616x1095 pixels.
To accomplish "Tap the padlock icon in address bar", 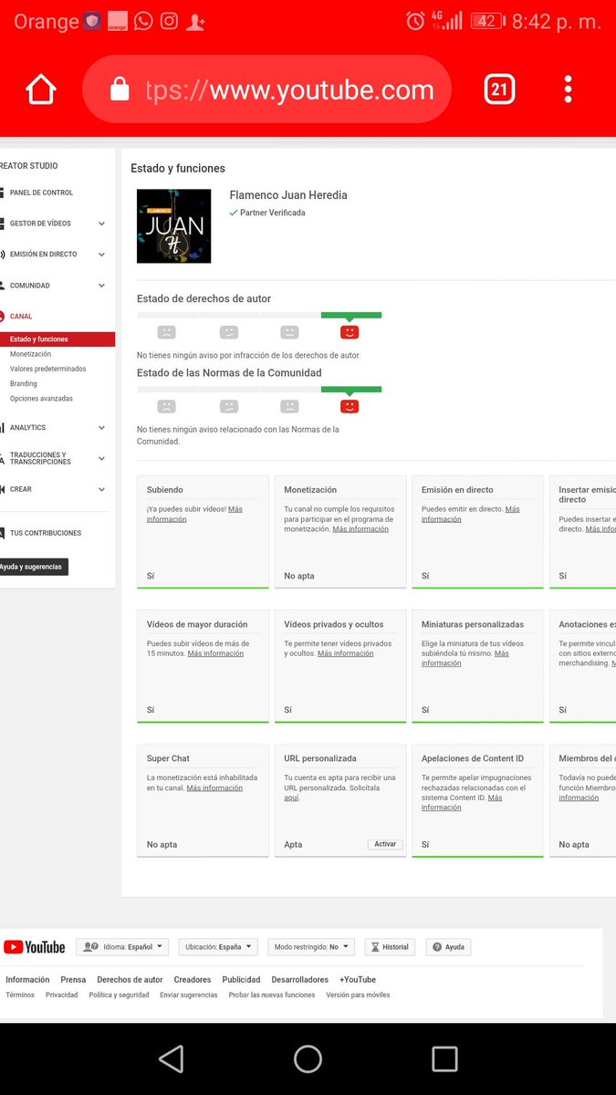I will [120, 89].
